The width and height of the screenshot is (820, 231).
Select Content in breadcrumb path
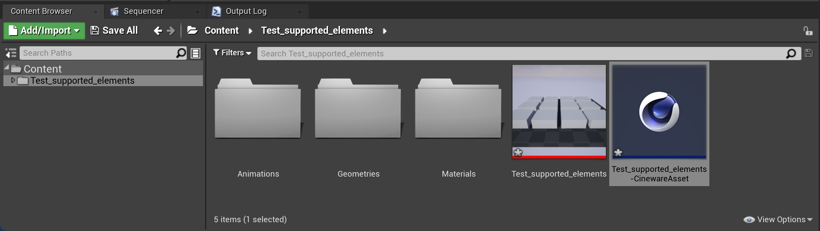(x=222, y=30)
